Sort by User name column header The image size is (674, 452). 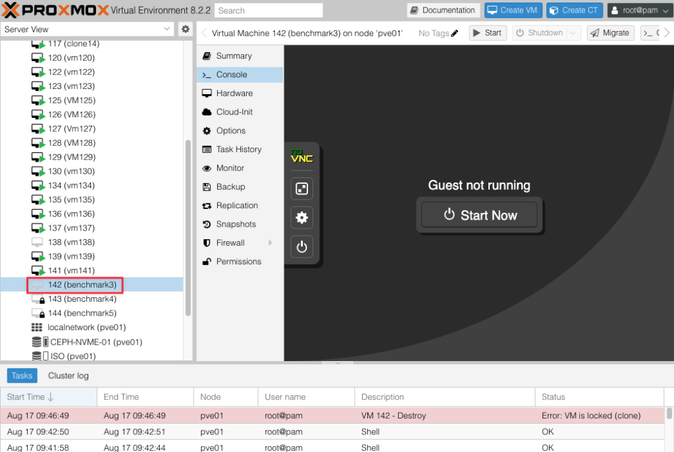307,397
